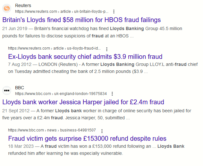This screenshot has width=203, height=166.
Task: Open "Lloyds bank worker Jessica Harper jailed" result
Action: pyautogui.click(x=83, y=102)
